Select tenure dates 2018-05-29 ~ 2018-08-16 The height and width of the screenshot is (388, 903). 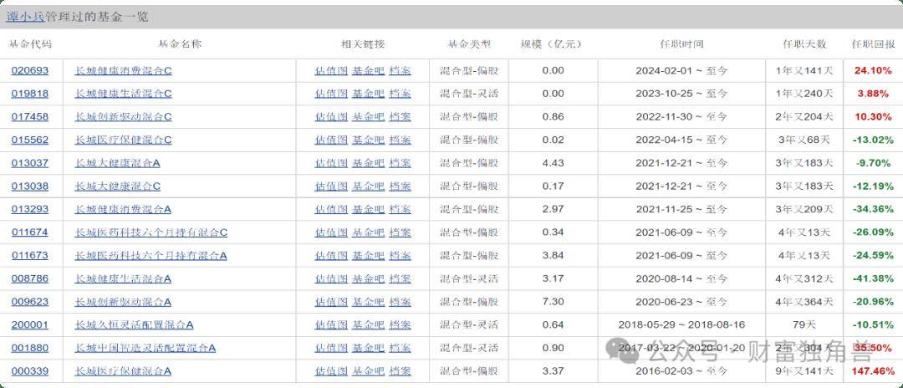[x=682, y=324]
